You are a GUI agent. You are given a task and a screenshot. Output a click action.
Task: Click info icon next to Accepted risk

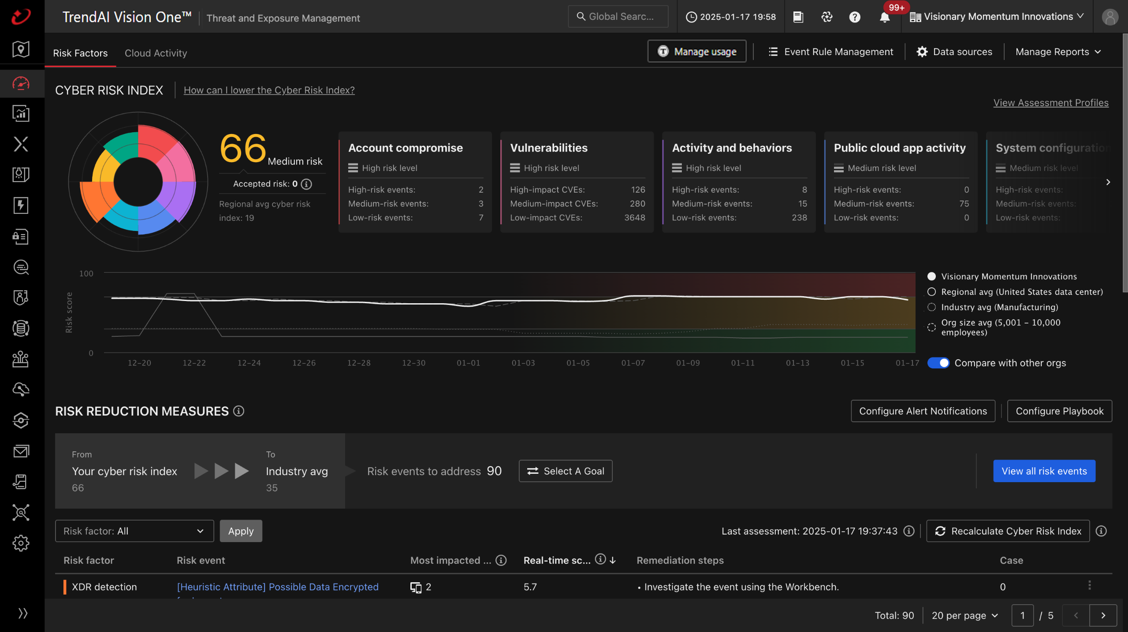pyautogui.click(x=307, y=184)
